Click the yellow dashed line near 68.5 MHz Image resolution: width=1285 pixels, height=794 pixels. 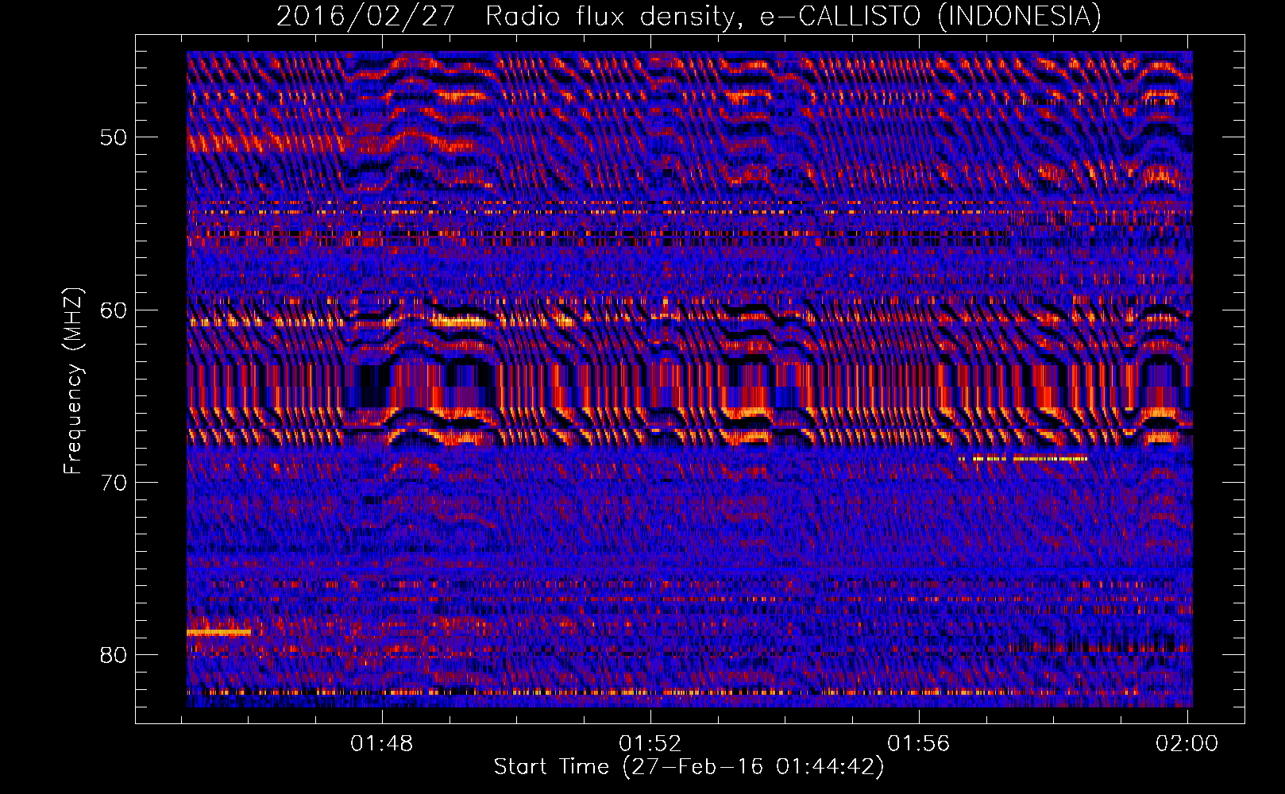click(1023, 459)
